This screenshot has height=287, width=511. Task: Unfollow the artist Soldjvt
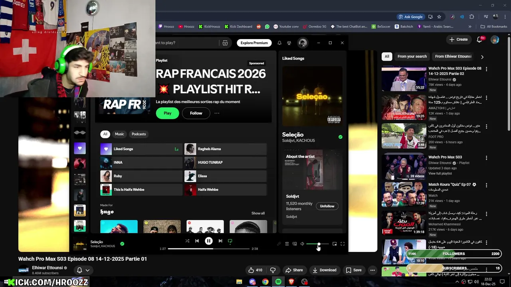tap(327, 206)
